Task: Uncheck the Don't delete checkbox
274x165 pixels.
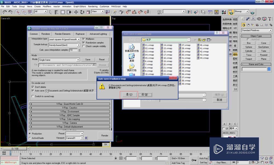Action: [x=33, y=87]
